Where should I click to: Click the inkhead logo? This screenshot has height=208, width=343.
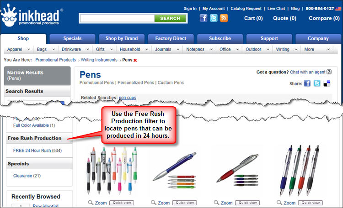click(32, 16)
